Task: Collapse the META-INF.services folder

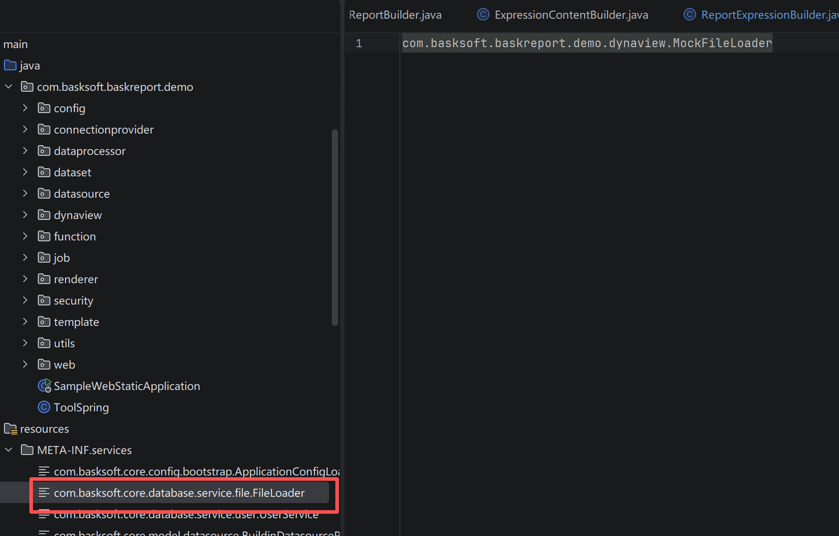Action: coord(8,450)
